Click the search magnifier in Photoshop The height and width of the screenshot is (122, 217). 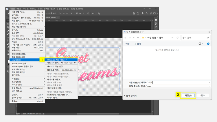click(147, 13)
